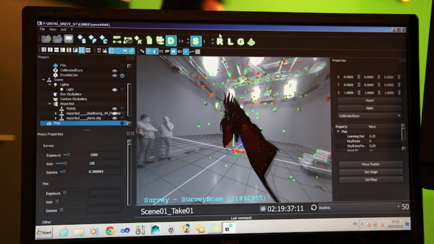434x244 pixels.
Task: Click the Set Origin button
Action: point(371,172)
